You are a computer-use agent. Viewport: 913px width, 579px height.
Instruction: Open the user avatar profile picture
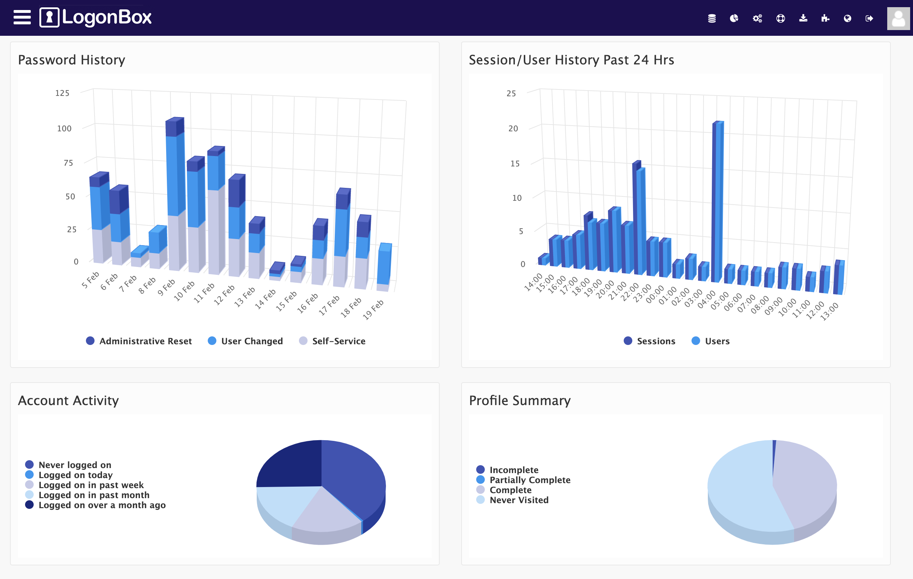pos(898,18)
